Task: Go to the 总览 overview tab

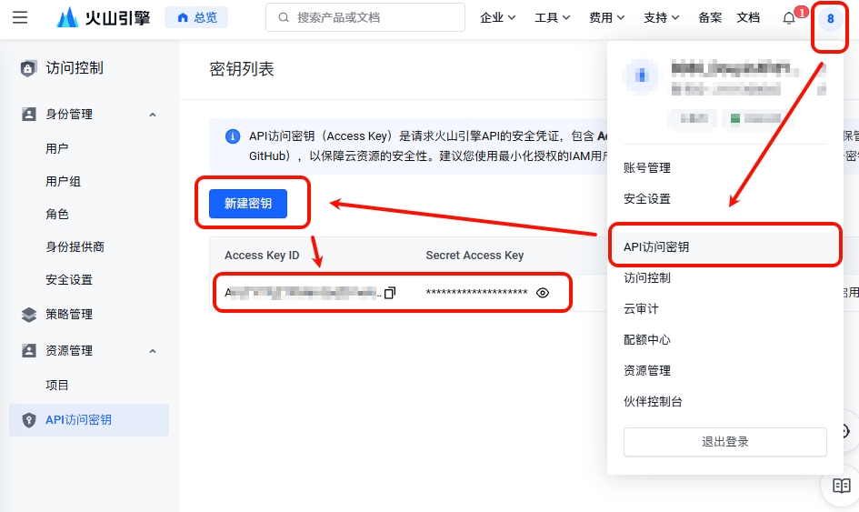Action: [196, 17]
